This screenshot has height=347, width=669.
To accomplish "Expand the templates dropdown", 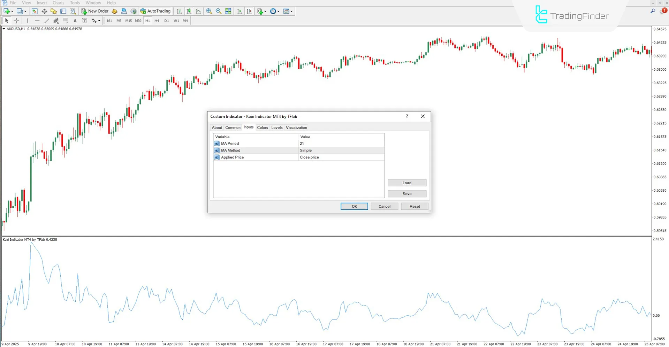I will (x=291, y=11).
